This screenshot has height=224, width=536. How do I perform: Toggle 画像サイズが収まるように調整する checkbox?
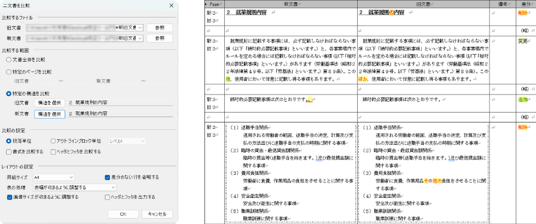coord(10,197)
